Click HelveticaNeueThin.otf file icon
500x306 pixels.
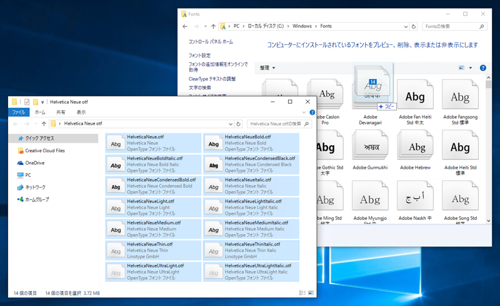point(116,251)
